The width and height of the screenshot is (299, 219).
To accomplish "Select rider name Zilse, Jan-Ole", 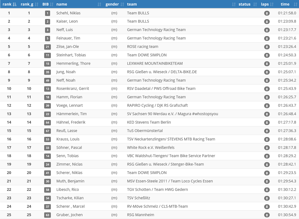I will click(67, 47).
